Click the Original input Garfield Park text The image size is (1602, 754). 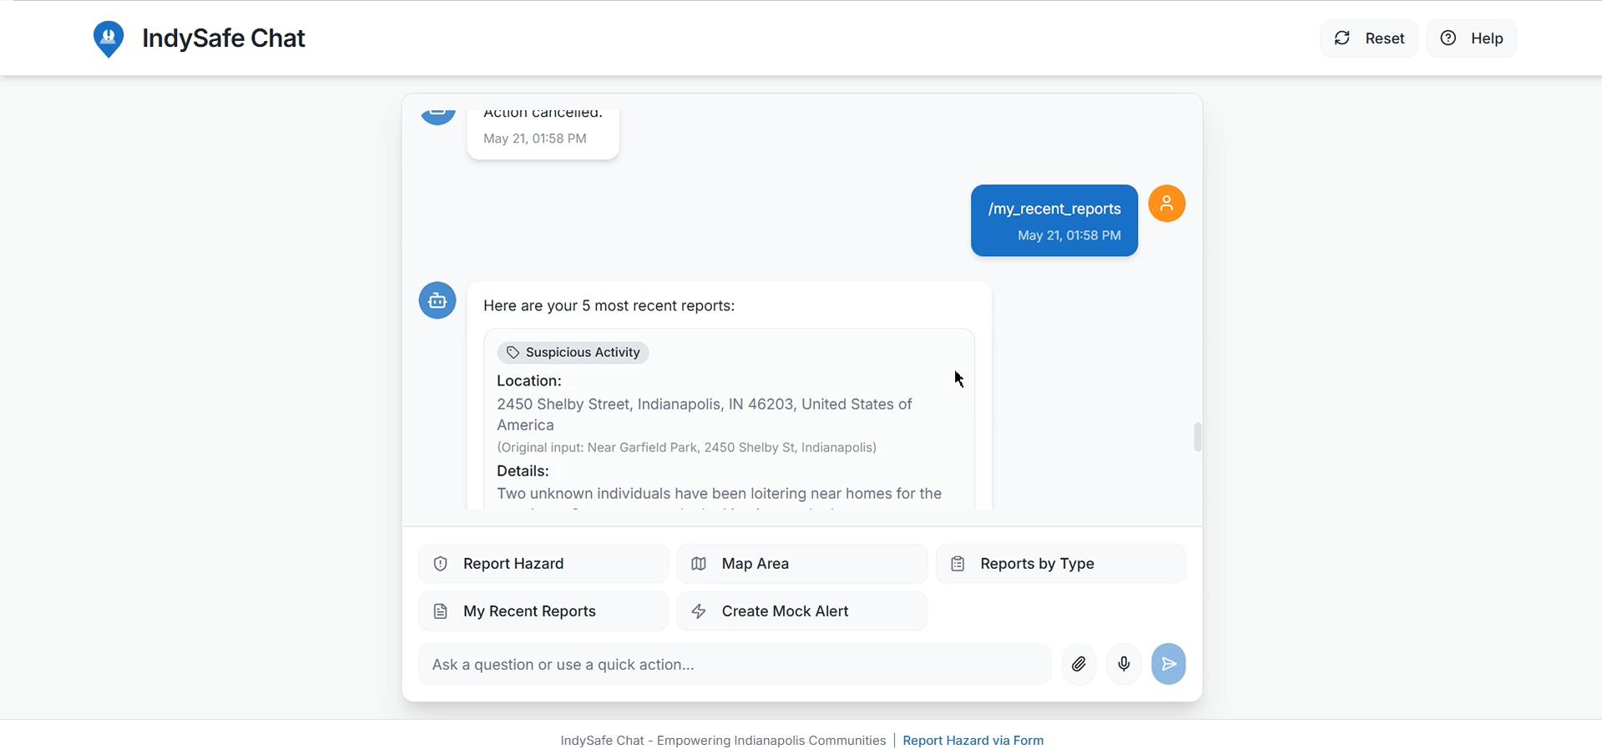(x=687, y=448)
